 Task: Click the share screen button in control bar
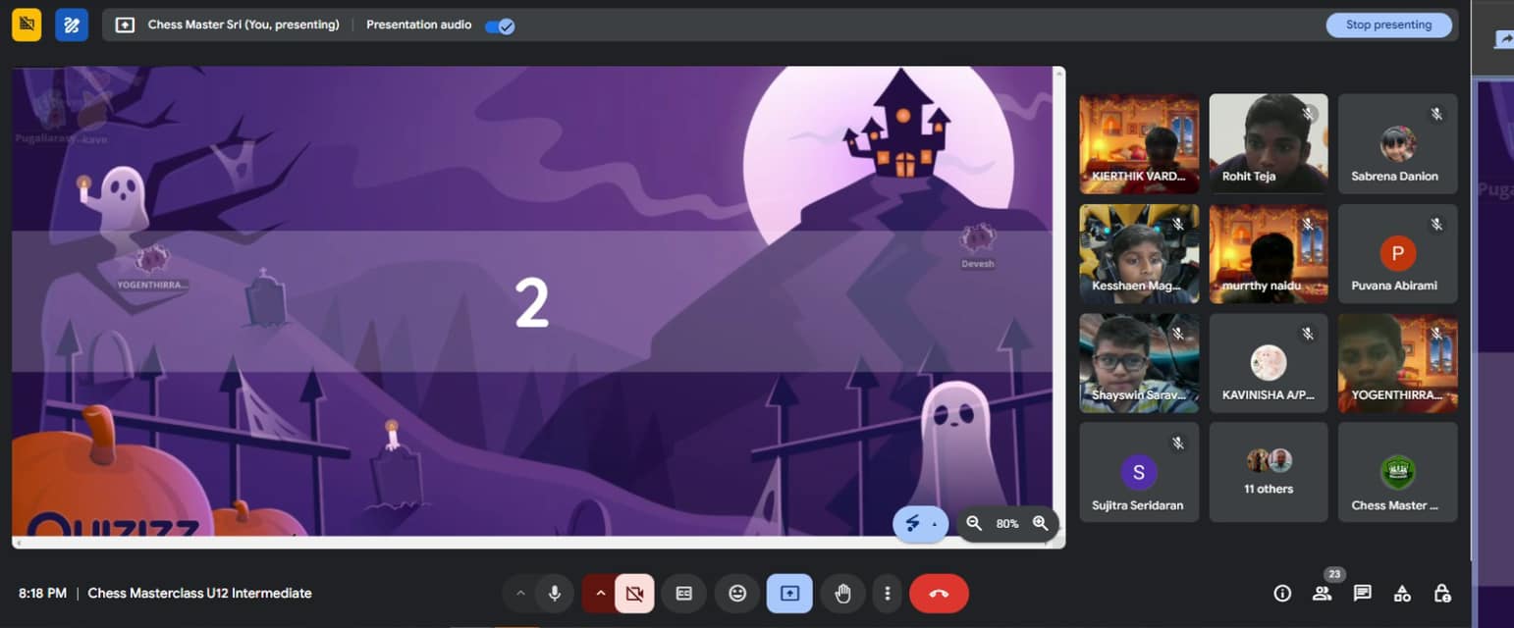click(x=789, y=593)
